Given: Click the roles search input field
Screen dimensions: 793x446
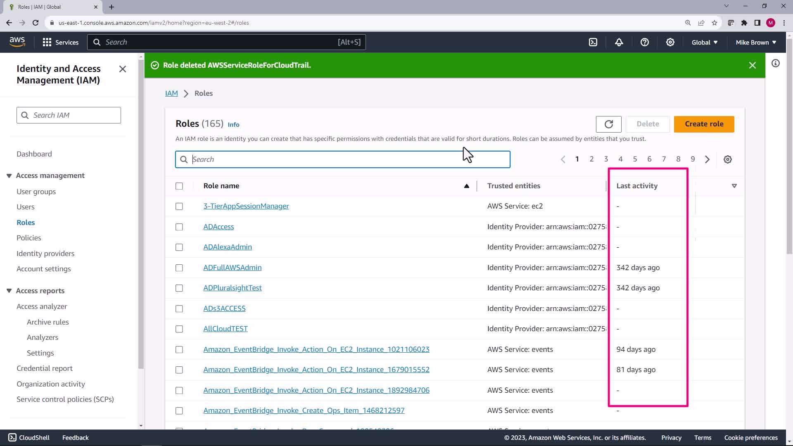Looking at the screenshot, I should tap(342, 159).
